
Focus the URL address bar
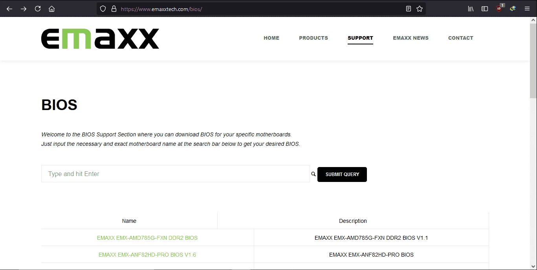point(261,9)
